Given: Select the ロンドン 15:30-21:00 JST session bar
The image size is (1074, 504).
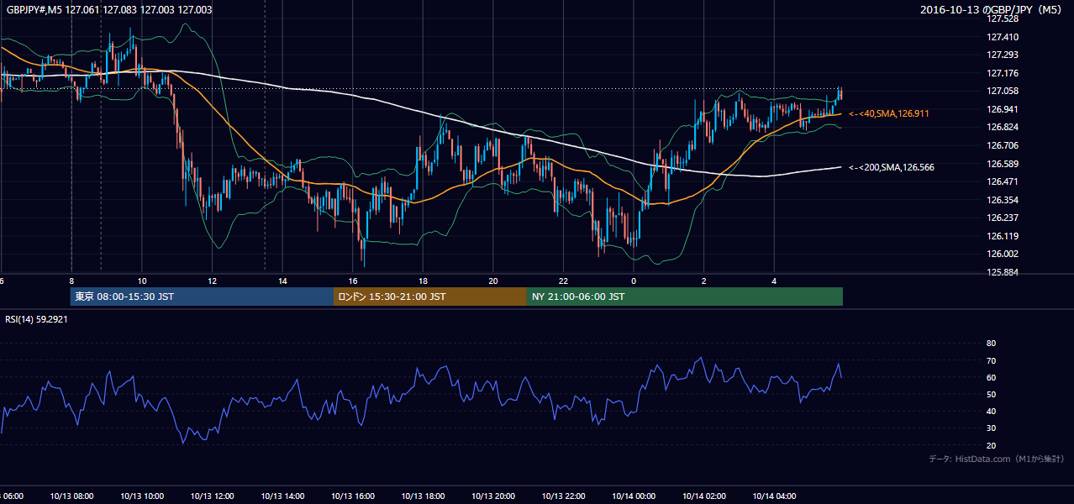Looking at the screenshot, I should pyautogui.click(x=430, y=297).
